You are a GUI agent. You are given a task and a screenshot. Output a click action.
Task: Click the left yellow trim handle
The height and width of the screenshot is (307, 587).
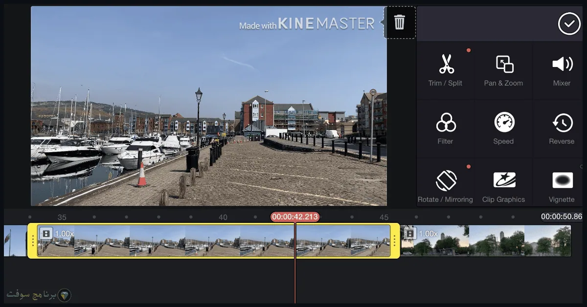click(33, 241)
